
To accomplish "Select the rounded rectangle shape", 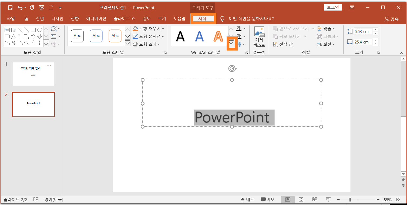I will tap(7, 36).
